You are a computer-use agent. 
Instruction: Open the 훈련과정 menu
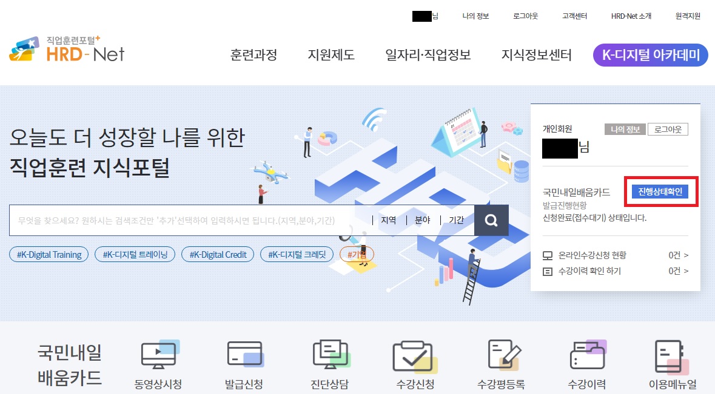click(253, 55)
